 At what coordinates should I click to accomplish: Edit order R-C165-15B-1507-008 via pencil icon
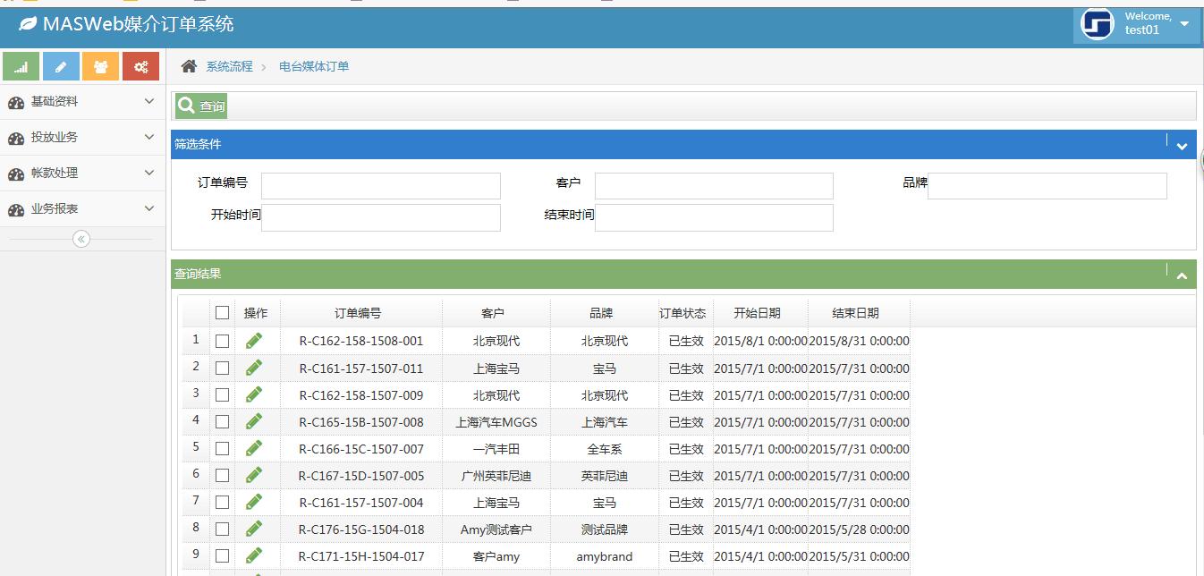[x=254, y=421]
